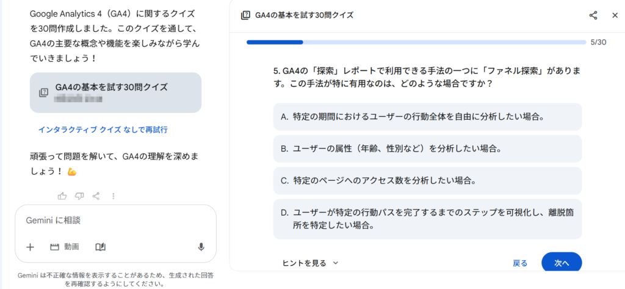Click the microphone icon
Screen dimensions: 625x289
click(x=201, y=247)
